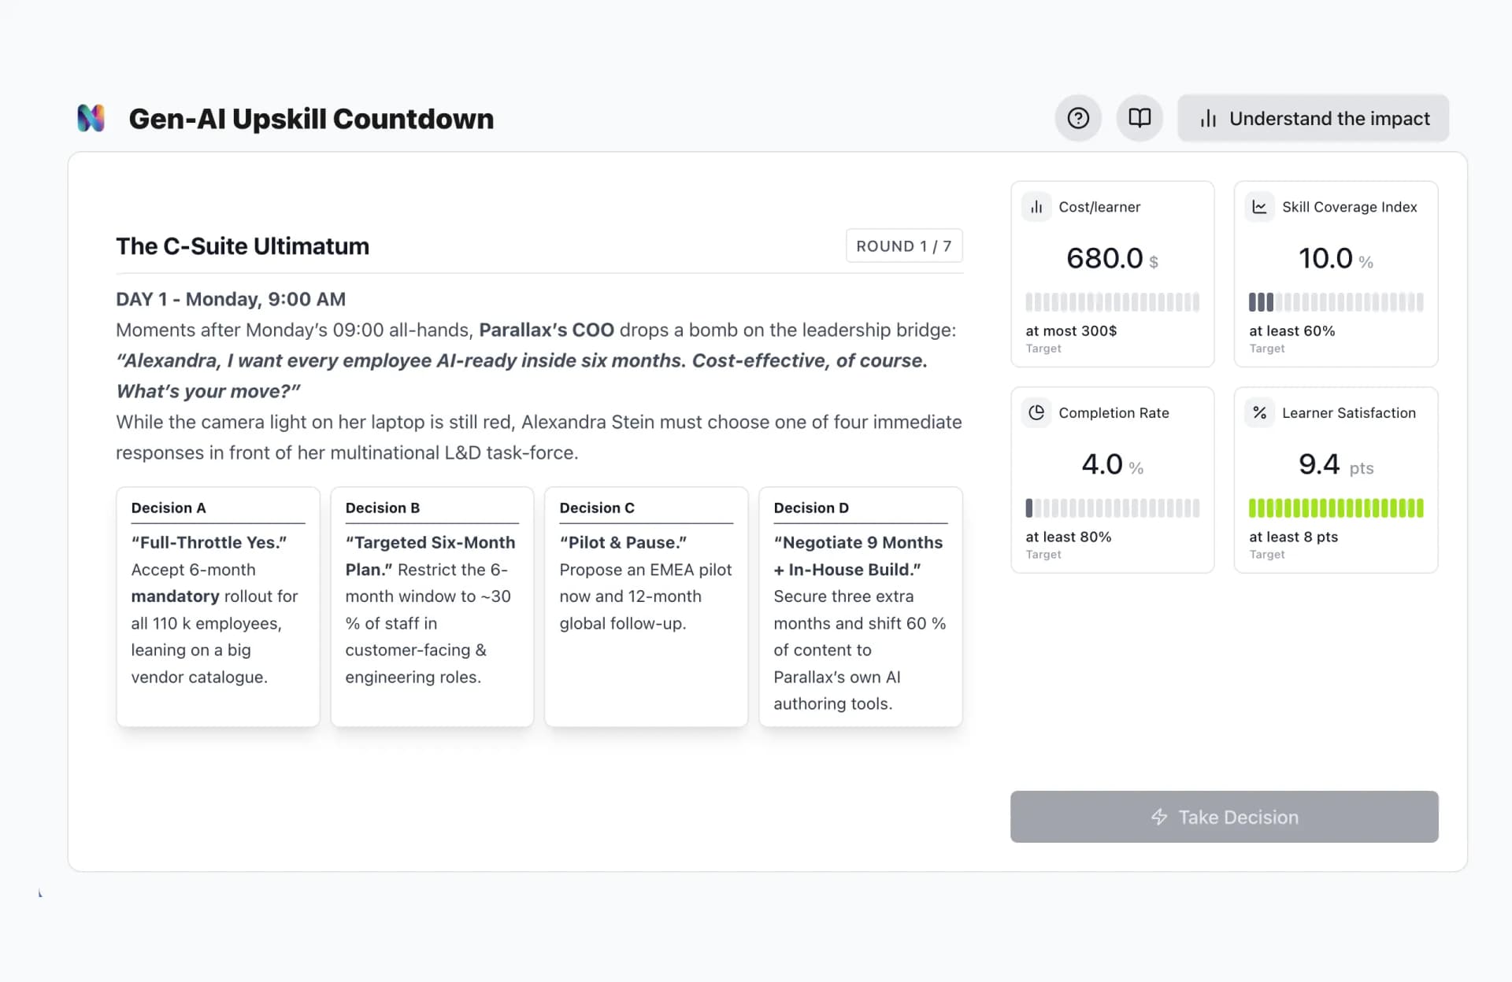Screen dimensions: 1512x982
Task: Click the ROUND 1 / 7 badge
Action: click(x=904, y=245)
